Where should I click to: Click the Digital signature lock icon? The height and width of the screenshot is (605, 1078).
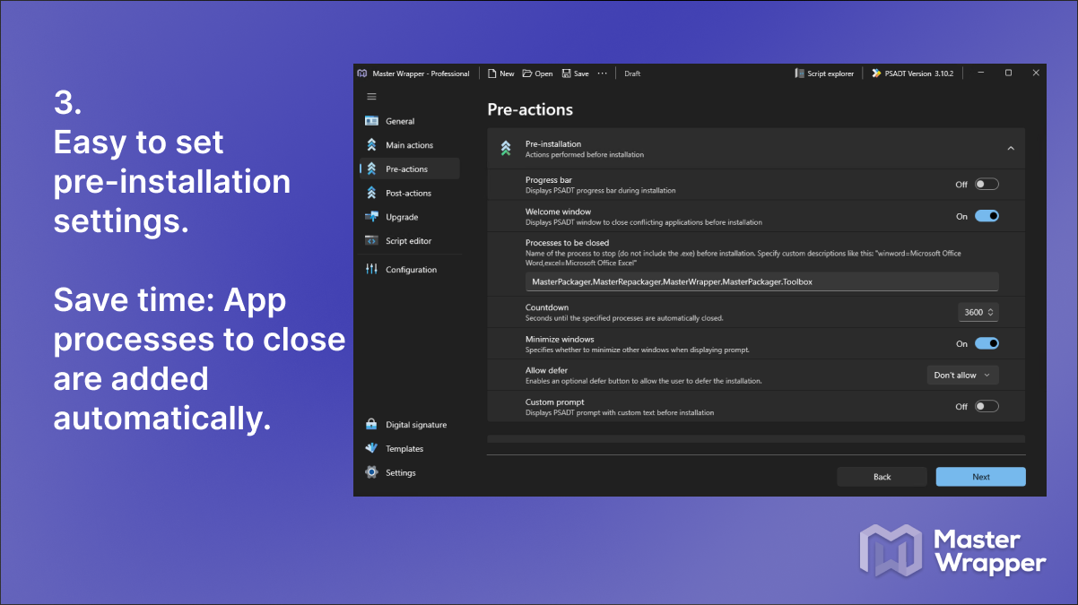pos(371,425)
